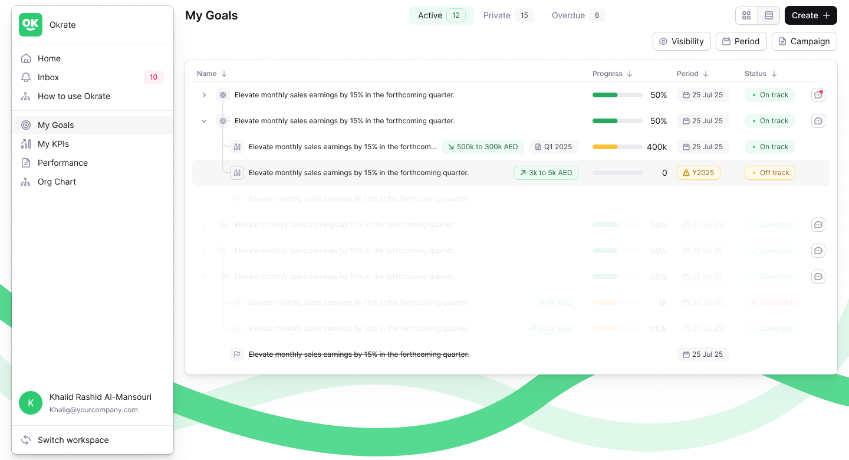The width and height of the screenshot is (849, 460).
Task: Select the metric chart icon on the Q1 2025 row
Action: 237,146
